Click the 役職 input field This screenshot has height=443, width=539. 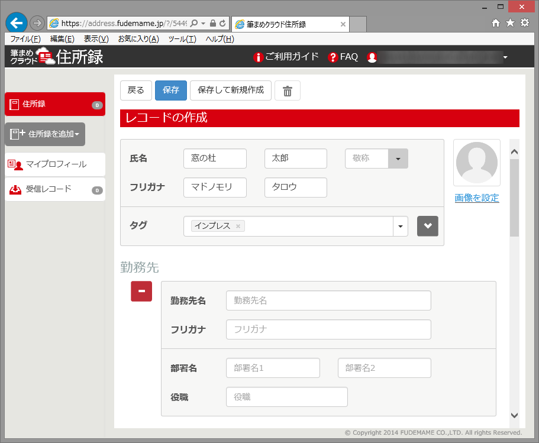pyautogui.click(x=287, y=397)
